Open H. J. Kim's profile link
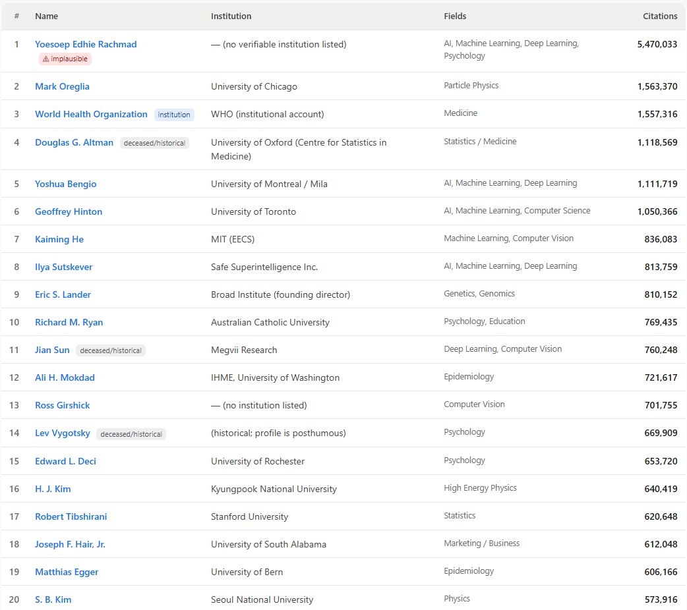This screenshot has height=610, width=687. pos(53,489)
